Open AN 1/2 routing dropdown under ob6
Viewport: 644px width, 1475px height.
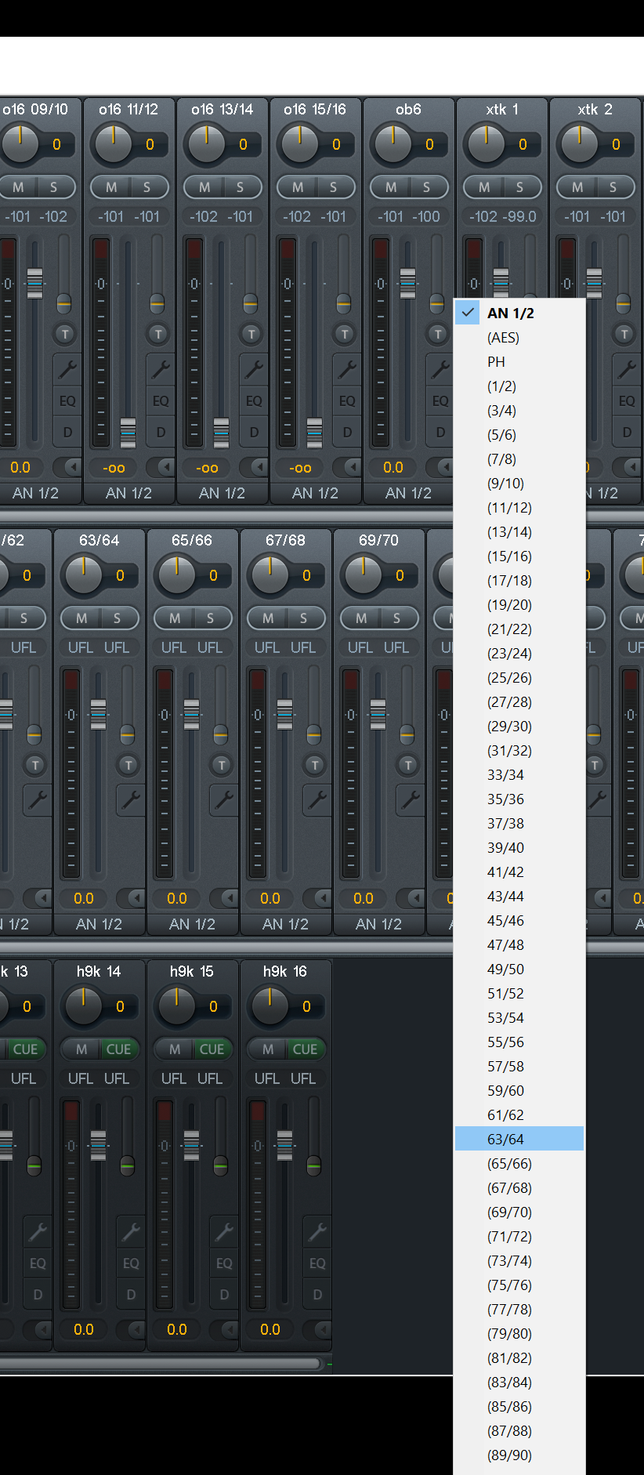[409, 493]
